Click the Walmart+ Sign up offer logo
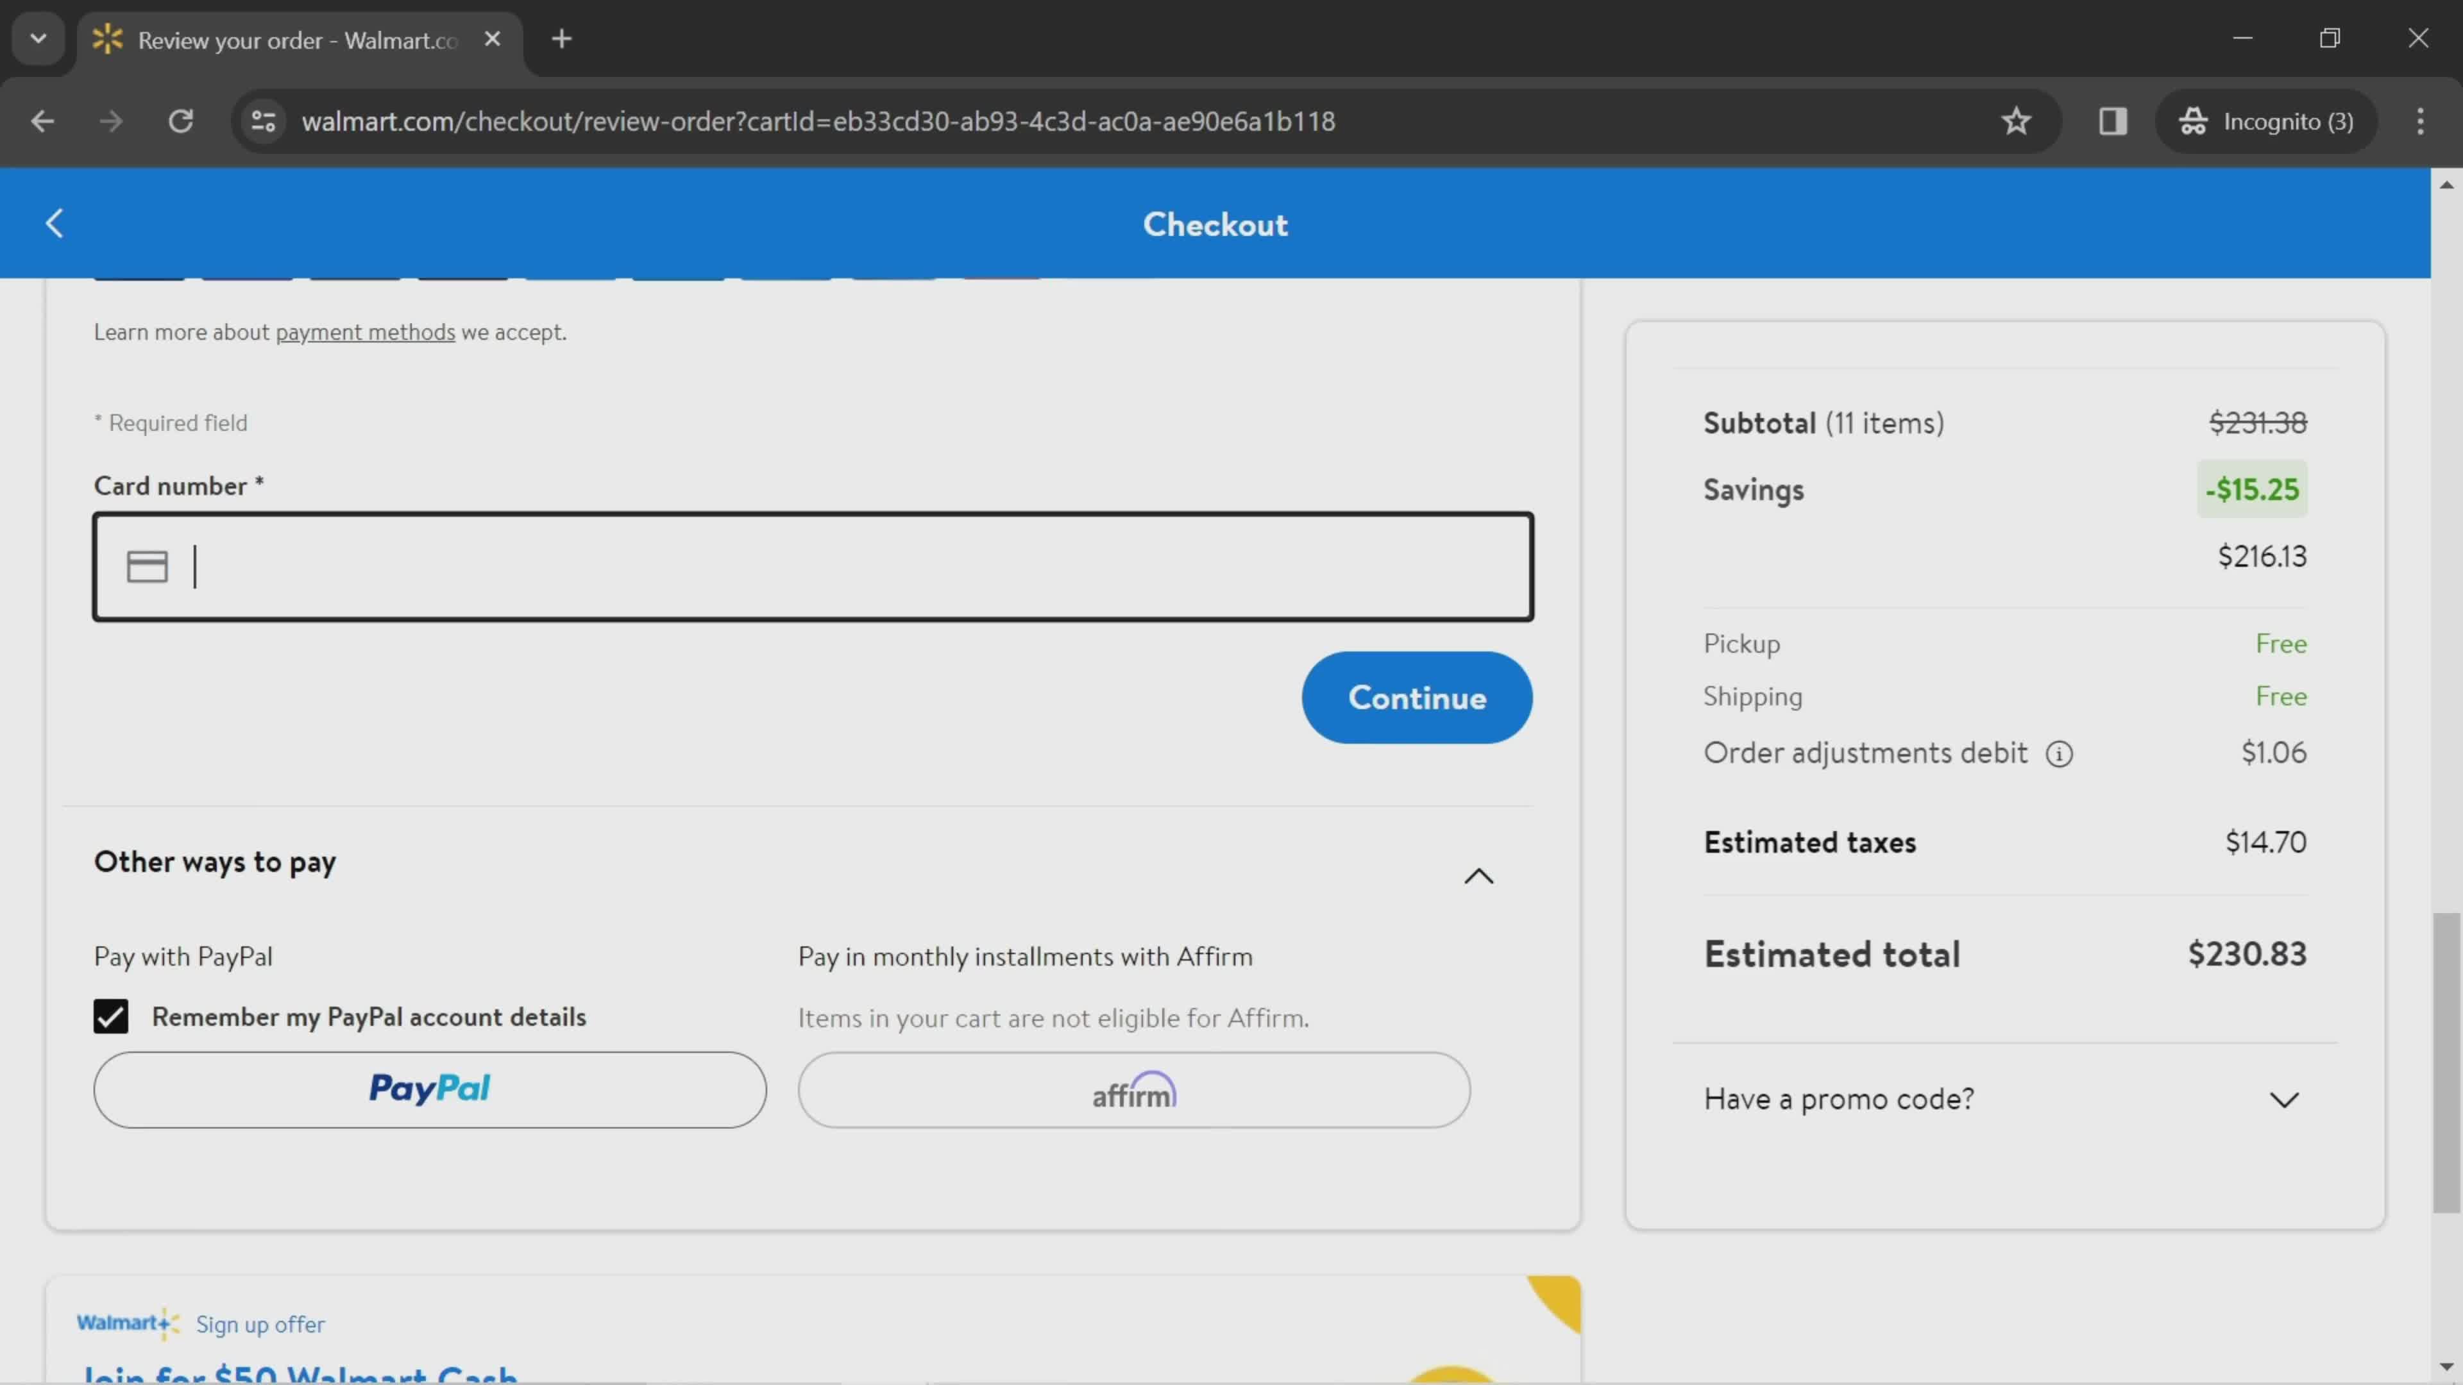The height and width of the screenshot is (1385, 2463). 128,1323
